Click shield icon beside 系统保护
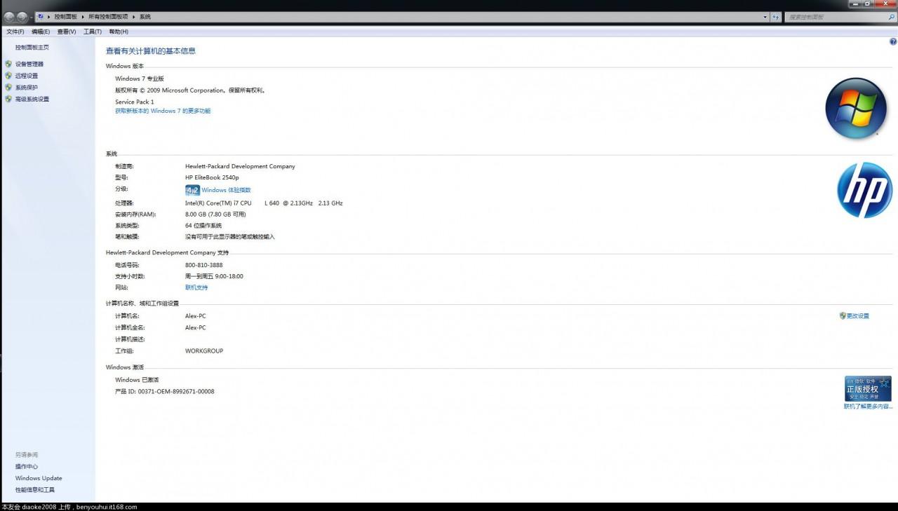The image size is (898, 511). pos(8,88)
